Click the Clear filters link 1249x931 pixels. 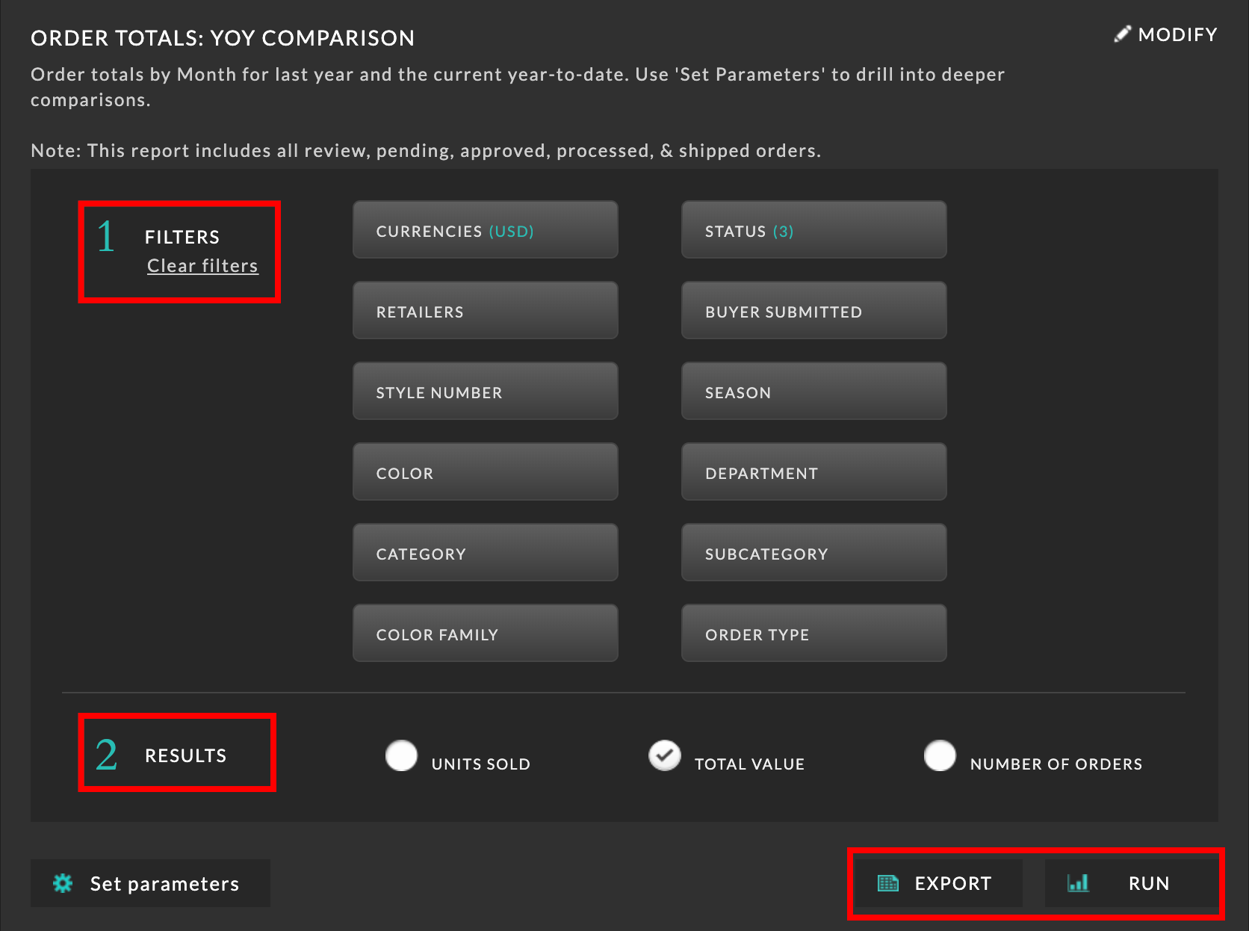tap(202, 266)
